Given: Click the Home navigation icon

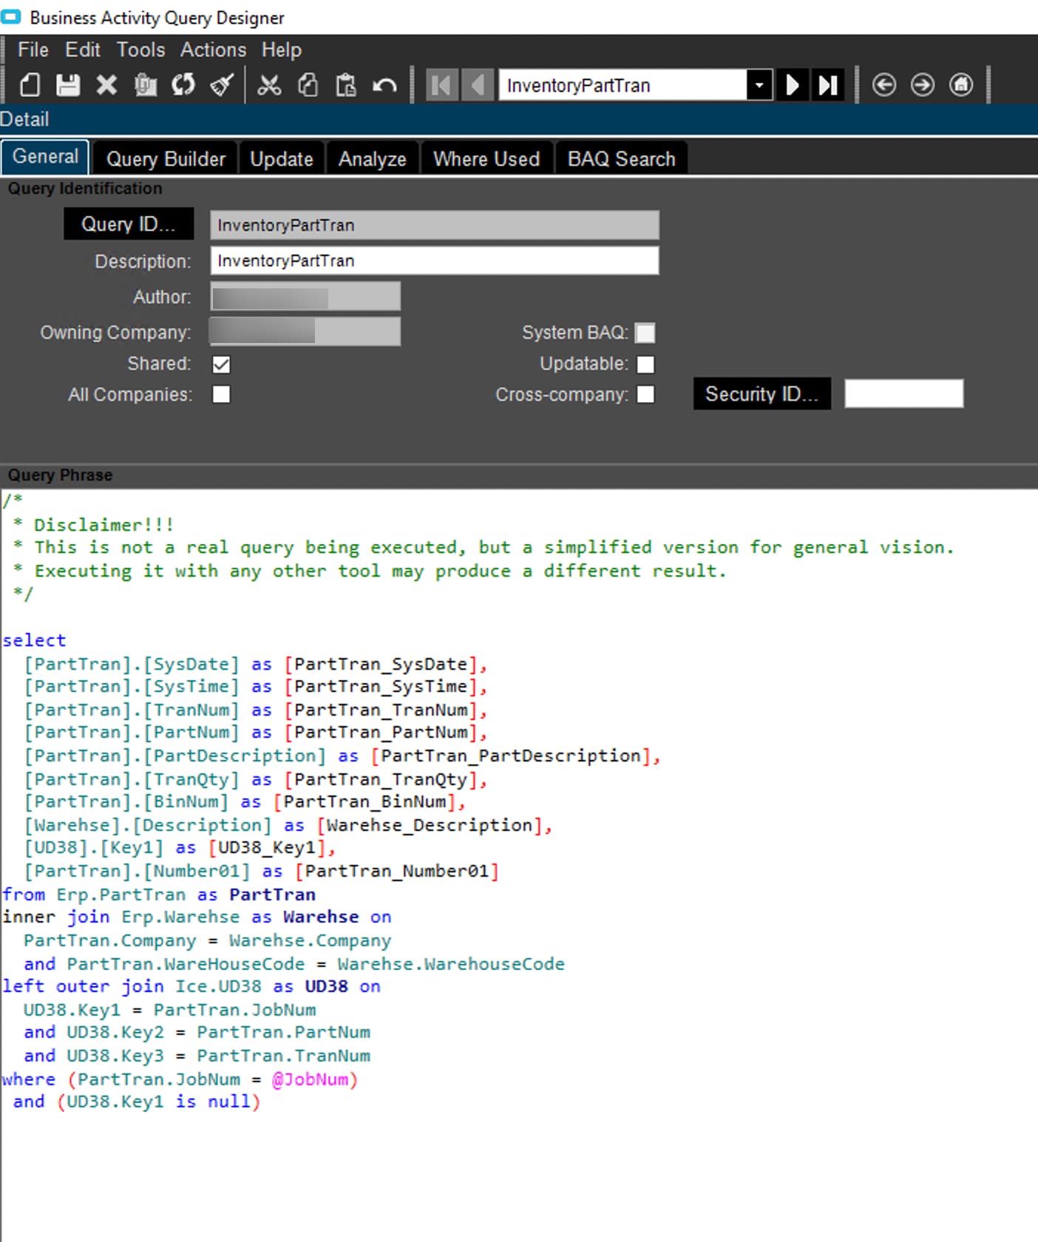Looking at the screenshot, I should [x=961, y=85].
